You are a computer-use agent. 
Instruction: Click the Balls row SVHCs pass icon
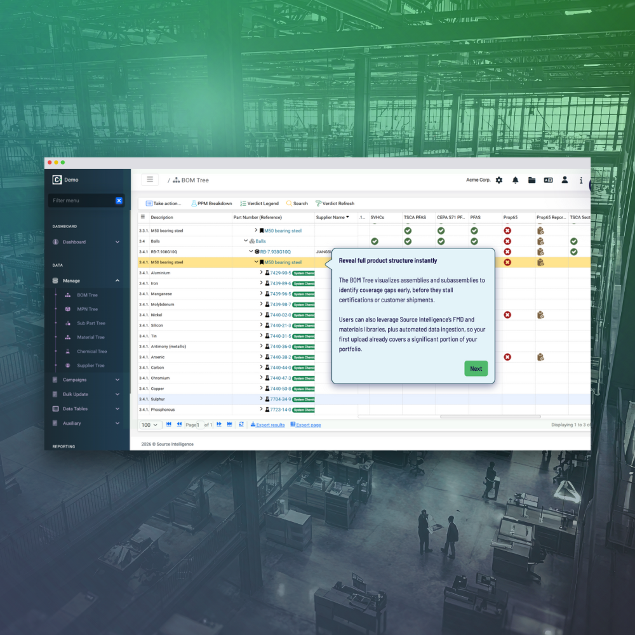(375, 241)
